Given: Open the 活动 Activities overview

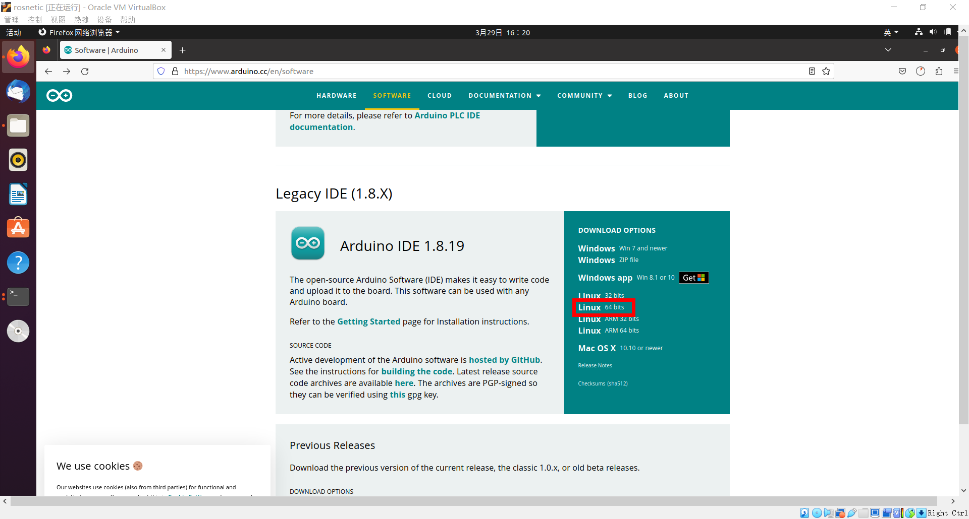Looking at the screenshot, I should [x=14, y=32].
